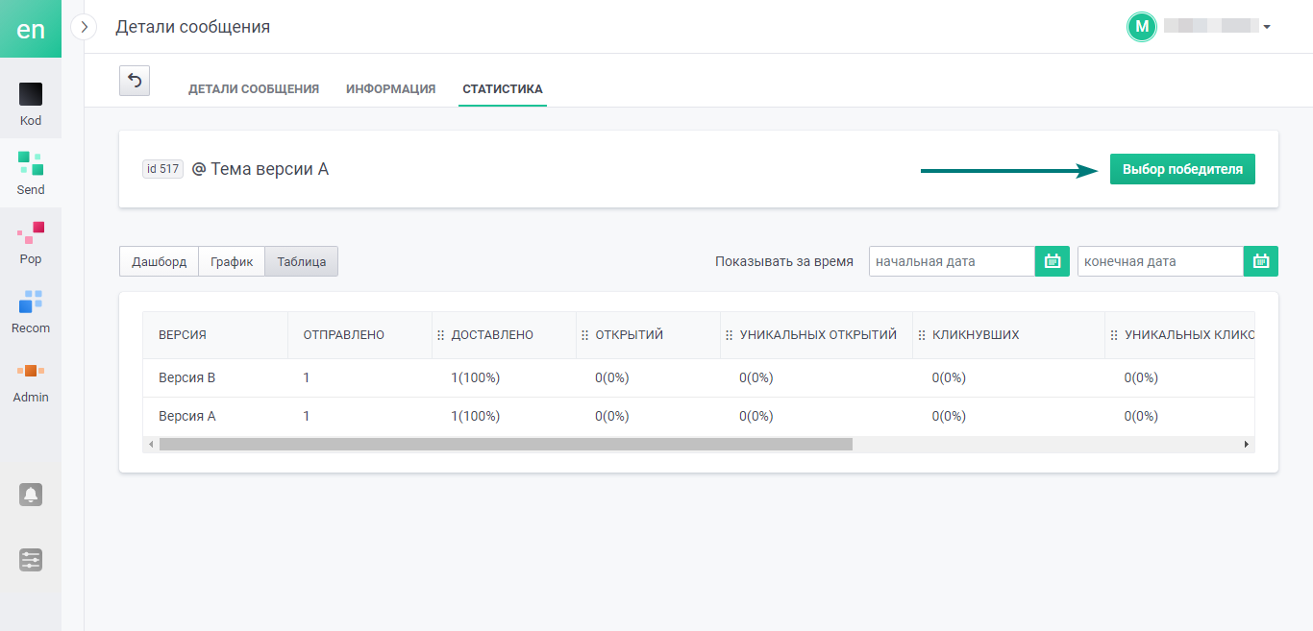Select the Версия B row label
Viewport: 1313px width, 631px height.
click(x=186, y=377)
